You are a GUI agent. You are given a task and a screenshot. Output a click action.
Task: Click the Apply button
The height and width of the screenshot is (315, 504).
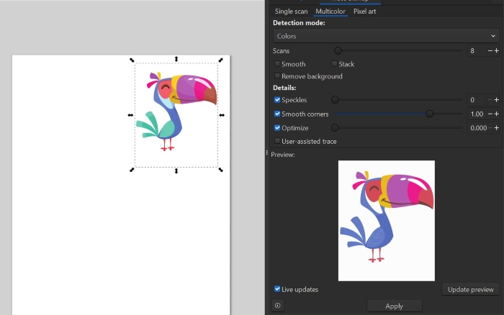394,306
